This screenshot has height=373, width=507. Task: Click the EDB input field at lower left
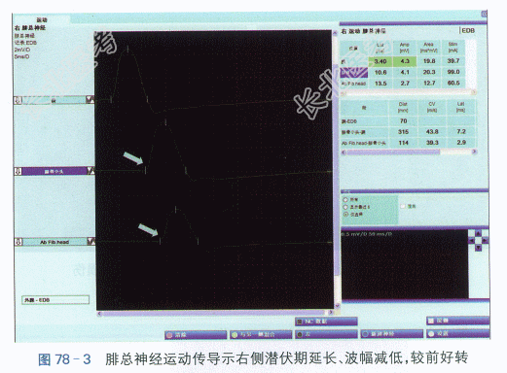pos(55,300)
